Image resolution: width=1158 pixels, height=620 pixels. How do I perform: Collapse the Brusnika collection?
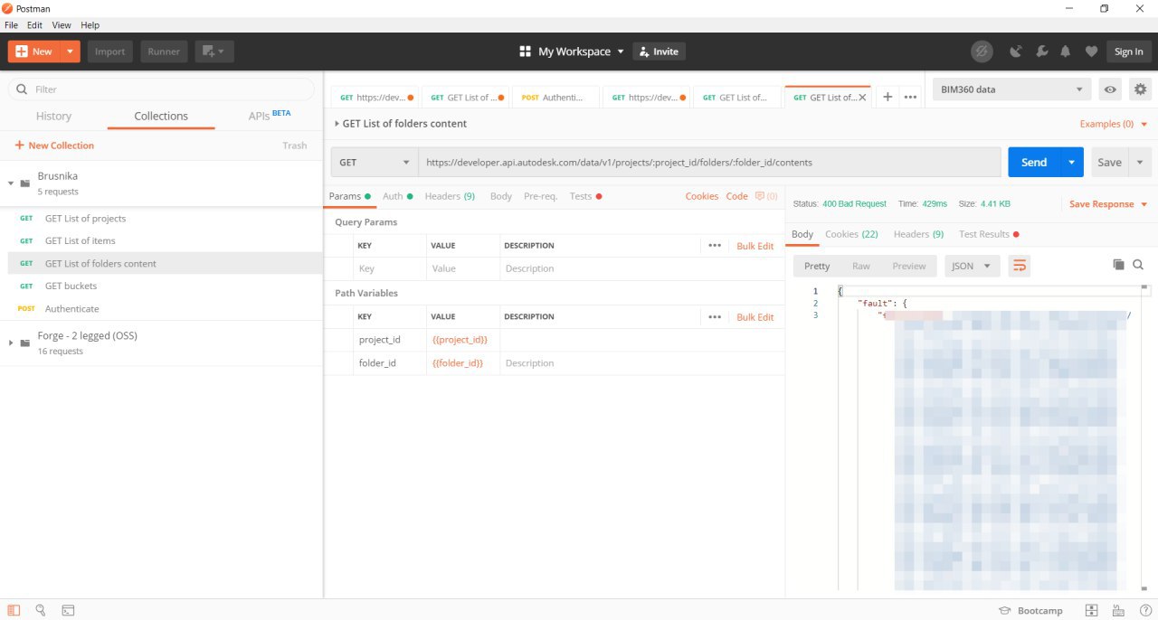click(11, 183)
